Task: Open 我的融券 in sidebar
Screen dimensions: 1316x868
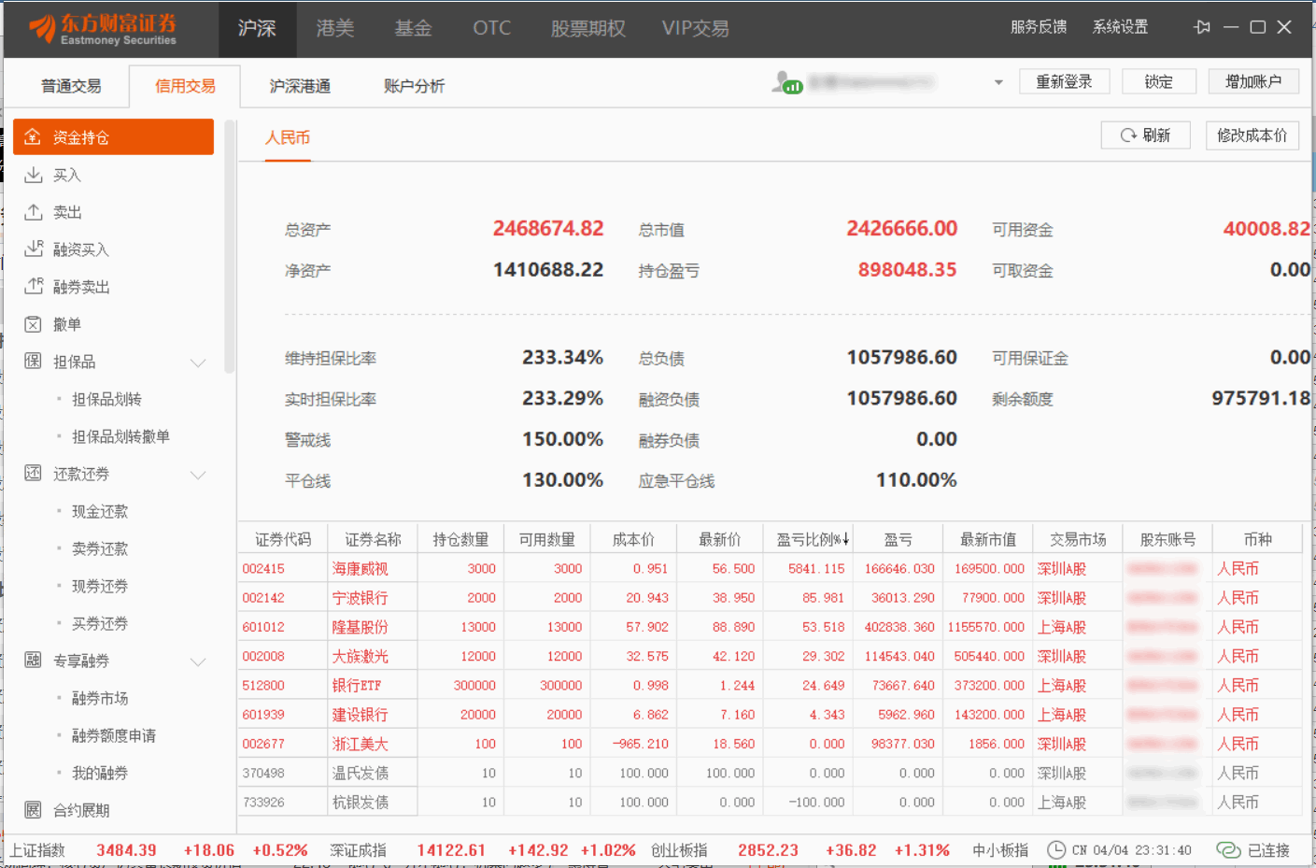Action: 100,773
